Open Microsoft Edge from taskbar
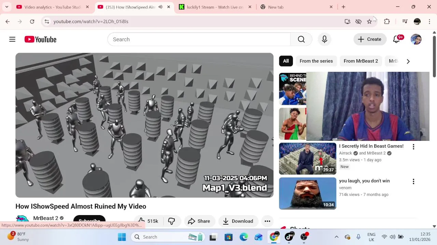The width and height of the screenshot is (437, 245). (243, 237)
